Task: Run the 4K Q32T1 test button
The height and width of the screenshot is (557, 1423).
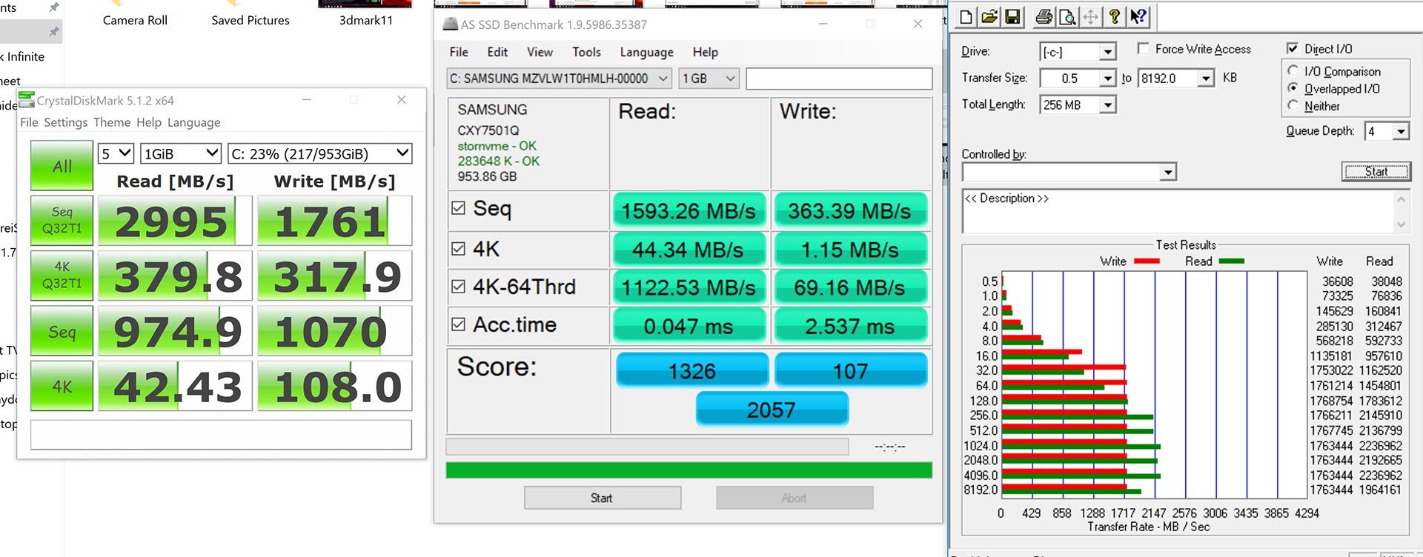Action: [62, 276]
